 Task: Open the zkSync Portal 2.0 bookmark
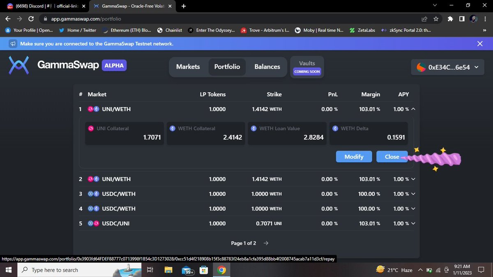point(405,30)
